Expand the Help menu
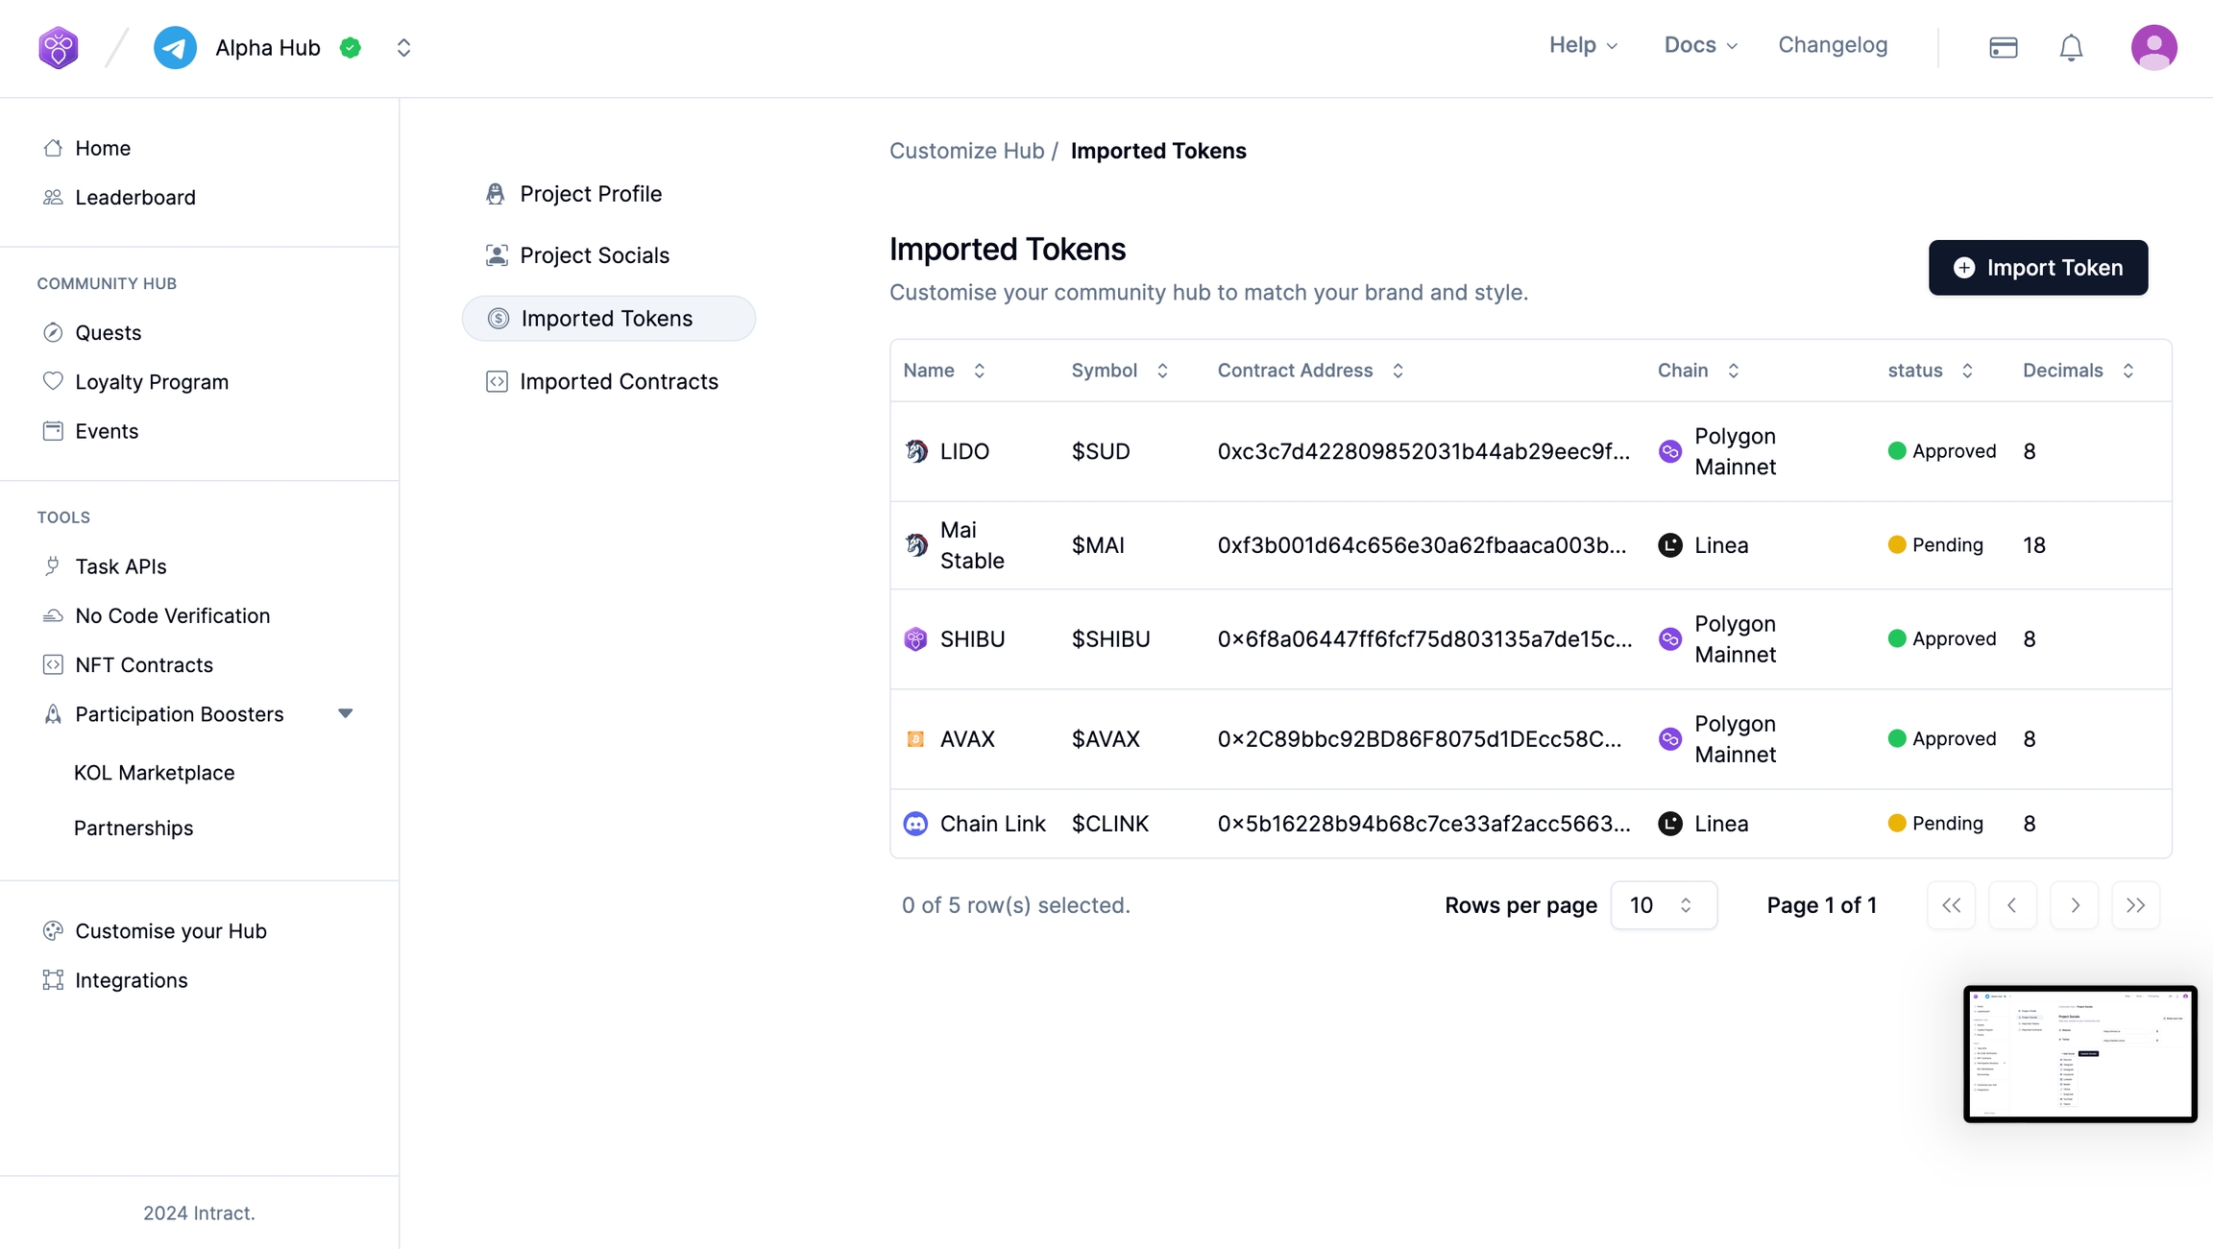This screenshot has width=2213, height=1249. pyautogui.click(x=1583, y=45)
